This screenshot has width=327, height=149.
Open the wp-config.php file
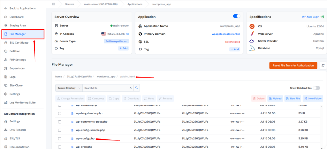[x=85, y=138]
